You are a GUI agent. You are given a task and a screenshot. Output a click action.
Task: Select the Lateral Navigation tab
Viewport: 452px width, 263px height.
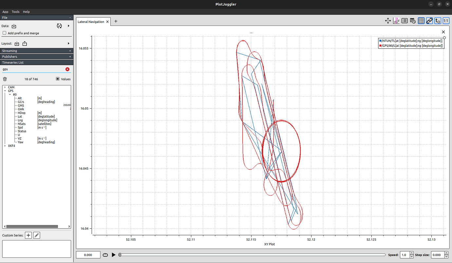pos(92,21)
